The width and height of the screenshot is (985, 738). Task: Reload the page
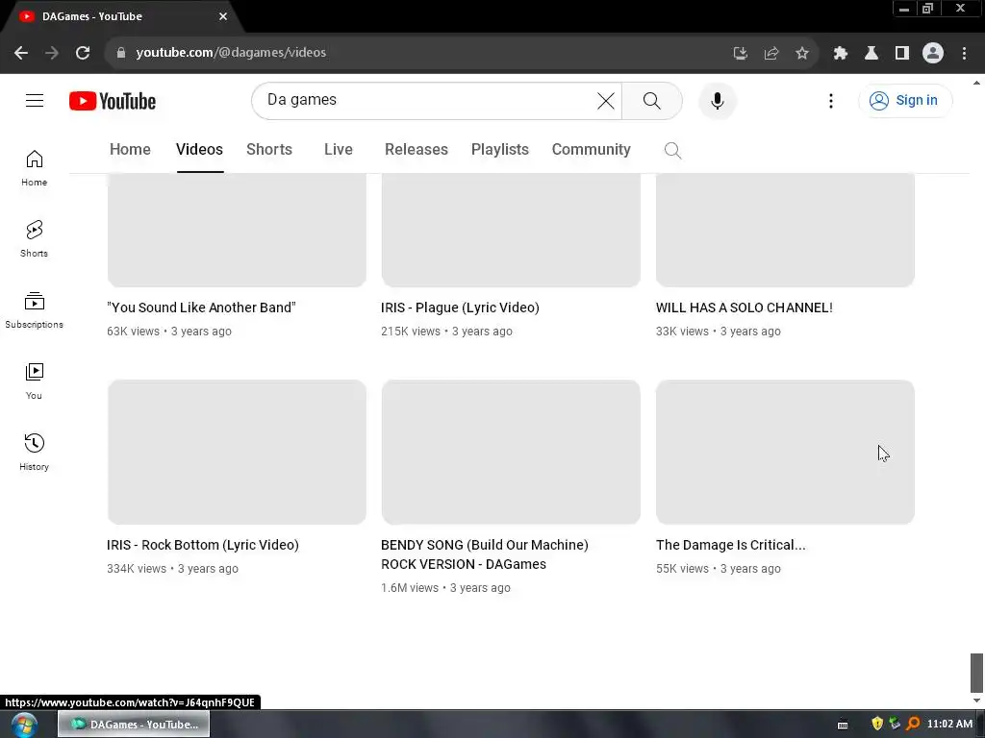83,53
